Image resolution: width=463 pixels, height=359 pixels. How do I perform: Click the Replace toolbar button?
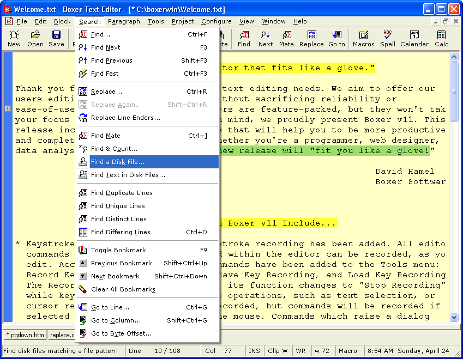point(311,39)
